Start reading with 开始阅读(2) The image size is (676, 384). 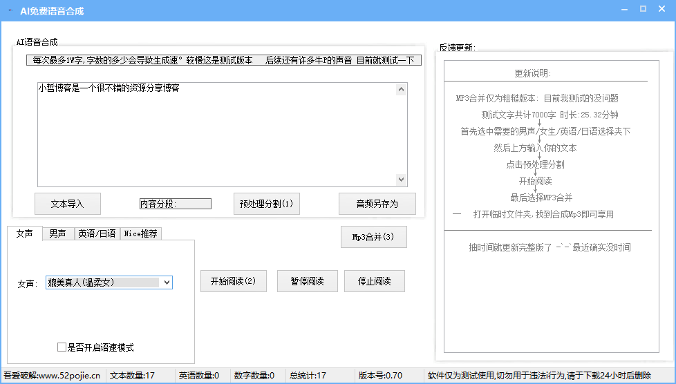point(233,281)
